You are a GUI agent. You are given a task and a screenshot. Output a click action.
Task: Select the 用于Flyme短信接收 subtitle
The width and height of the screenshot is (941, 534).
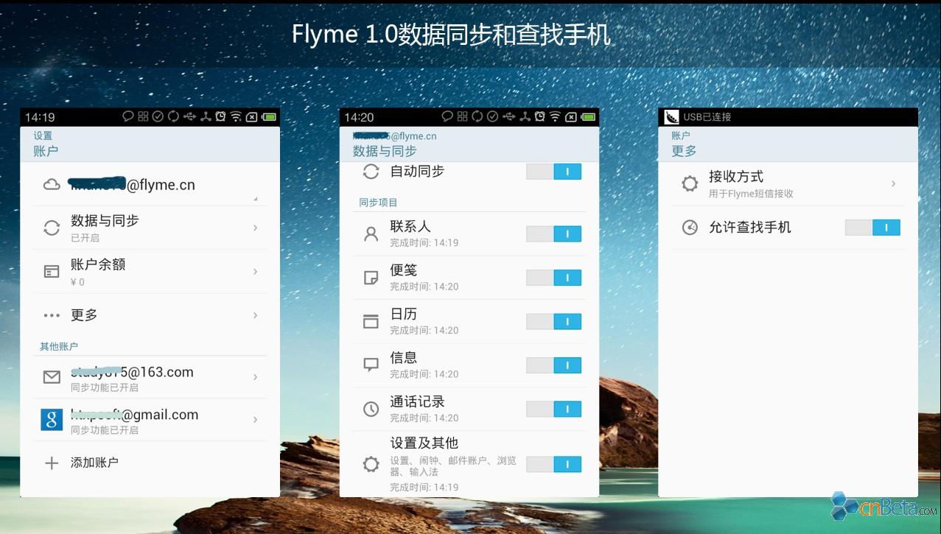(751, 194)
